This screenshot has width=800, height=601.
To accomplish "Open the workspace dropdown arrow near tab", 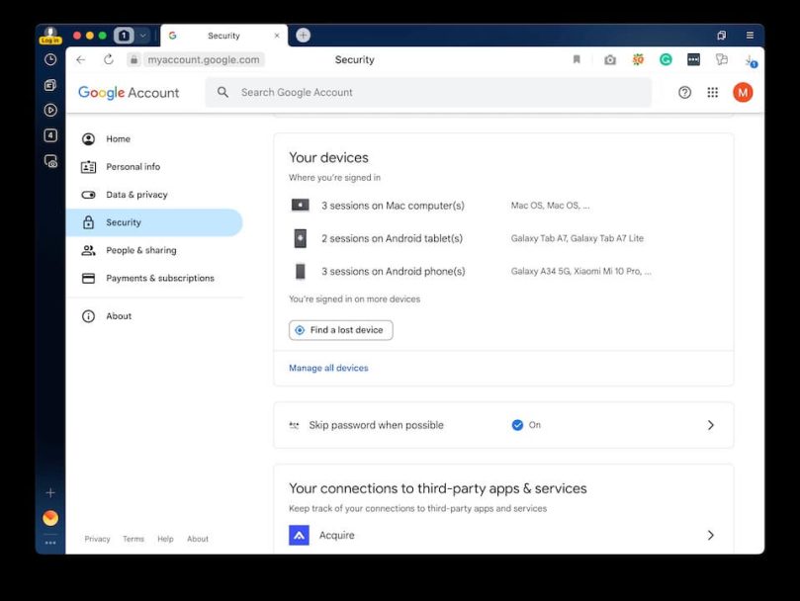I will click(x=143, y=36).
